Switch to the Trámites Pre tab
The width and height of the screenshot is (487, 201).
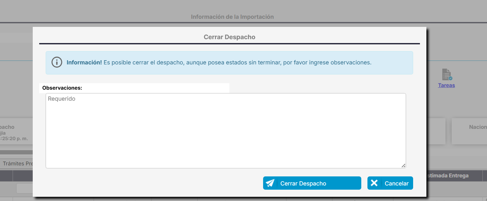click(18, 163)
